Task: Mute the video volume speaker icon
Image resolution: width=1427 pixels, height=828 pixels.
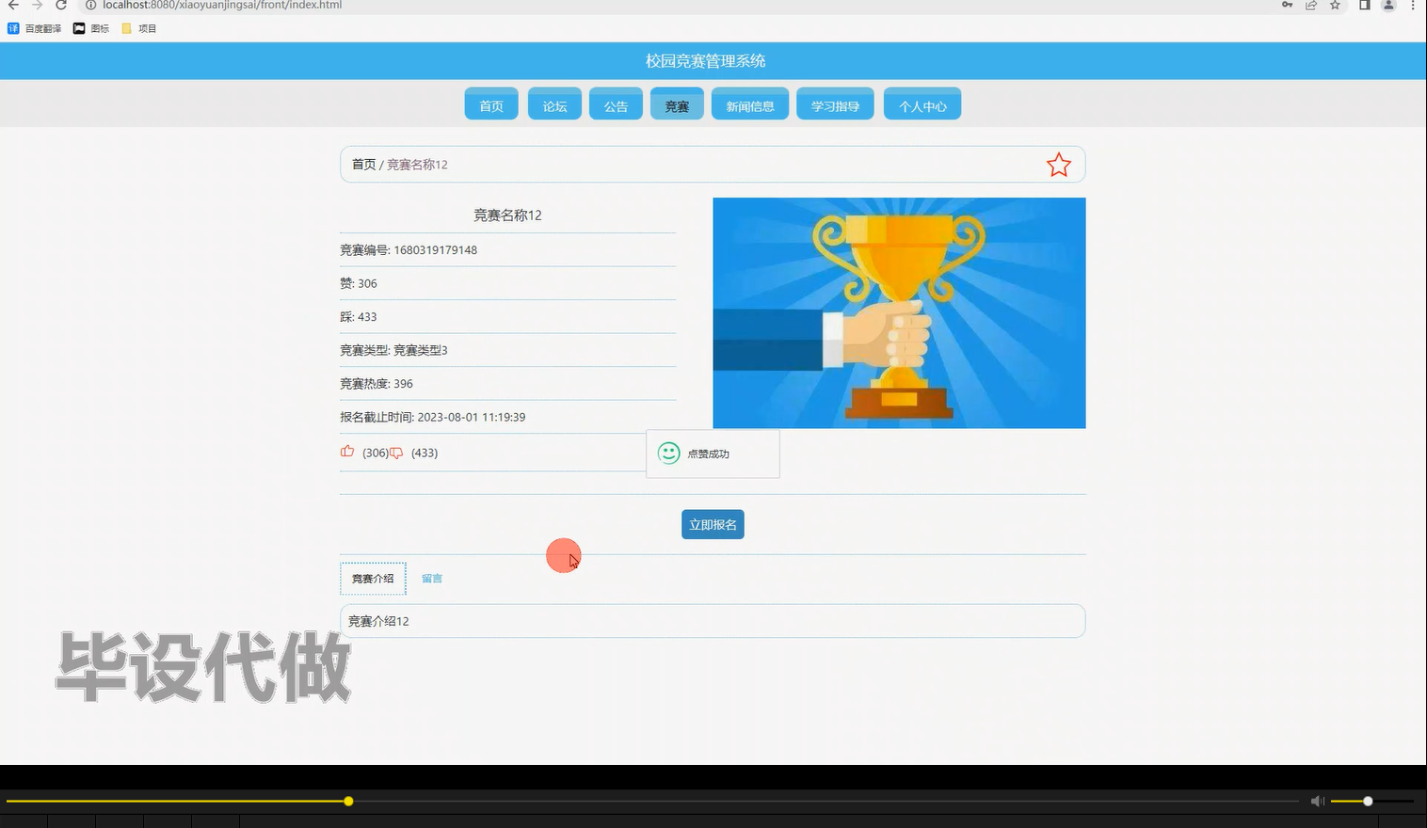Action: [1317, 801]
